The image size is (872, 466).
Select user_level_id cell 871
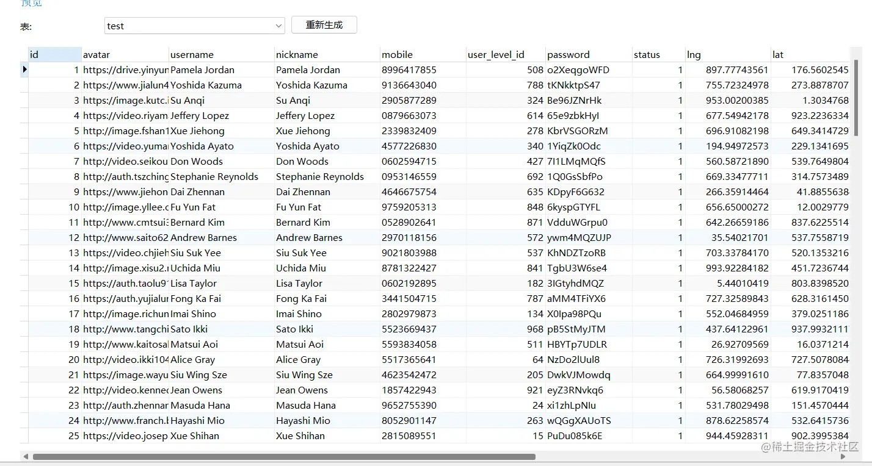[506, 222]
